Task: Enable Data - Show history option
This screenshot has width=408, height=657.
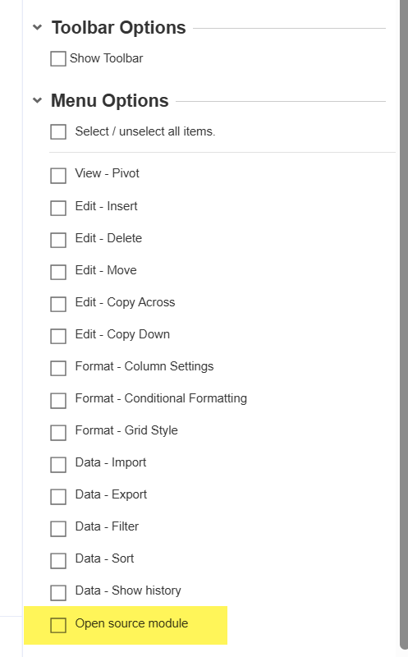Action: [x=58, y=592]
